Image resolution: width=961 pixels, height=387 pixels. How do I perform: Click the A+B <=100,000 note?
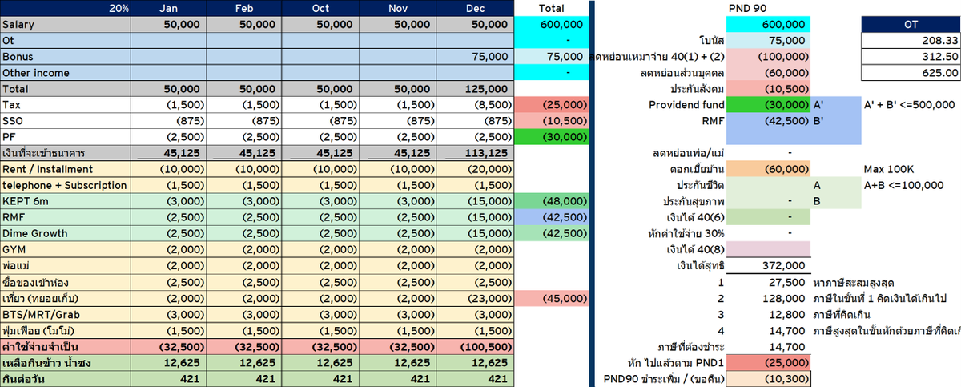(903, 185)
